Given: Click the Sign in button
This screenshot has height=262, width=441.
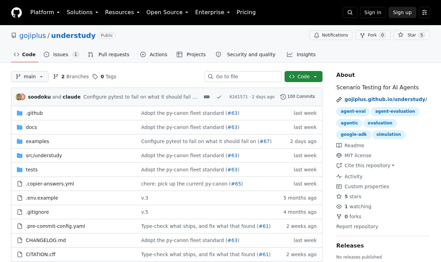Looking at the screenshot, I should coord(373,12).
